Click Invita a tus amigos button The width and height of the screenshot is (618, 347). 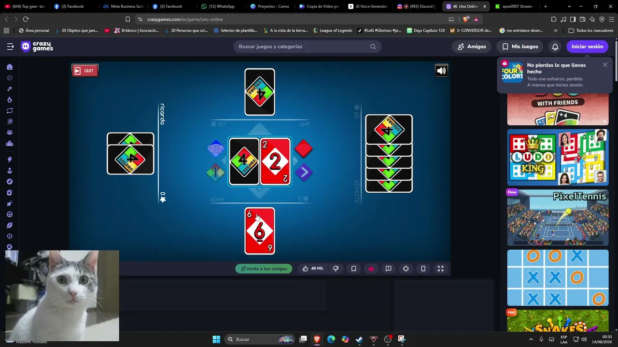click(264, 268)
